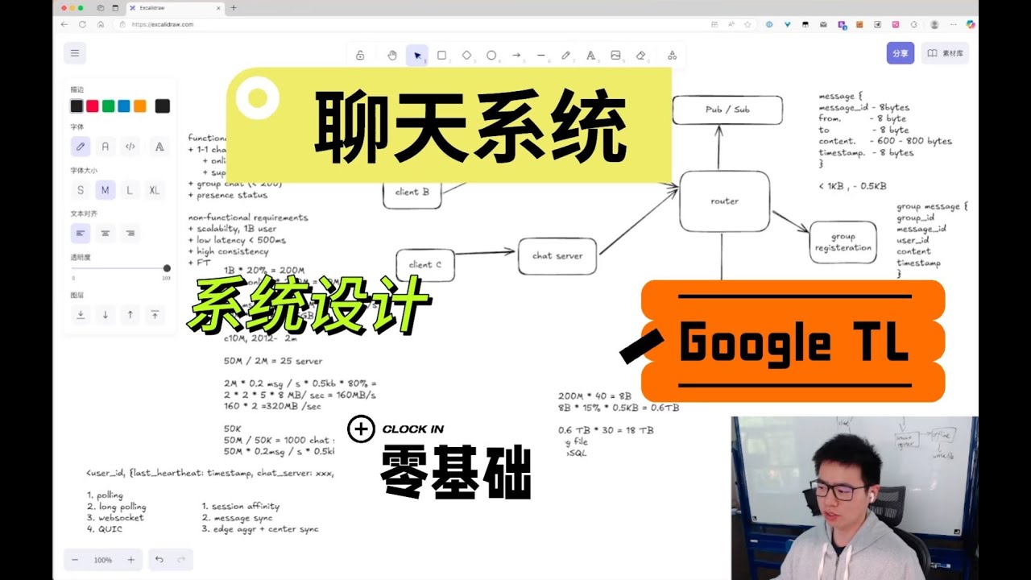This screenshot has height=580, width=1031.
Task: Set font size to XL
Action: pyautogui.click(x=155, y=190)
